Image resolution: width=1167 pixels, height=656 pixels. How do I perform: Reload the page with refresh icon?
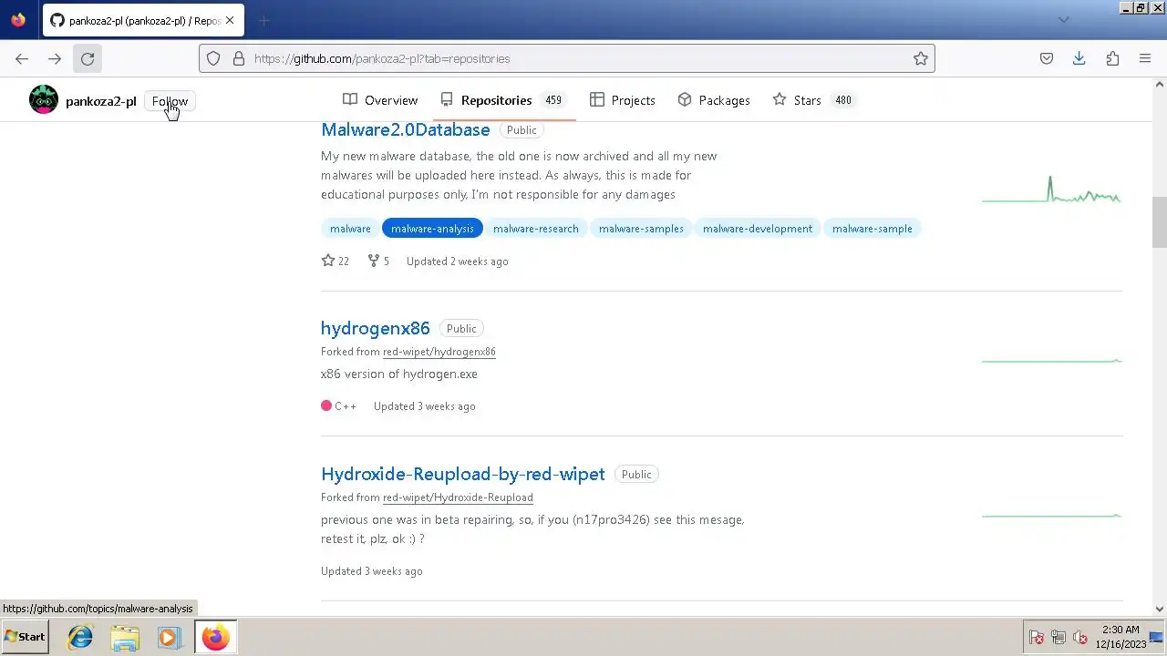coord(88,58)
